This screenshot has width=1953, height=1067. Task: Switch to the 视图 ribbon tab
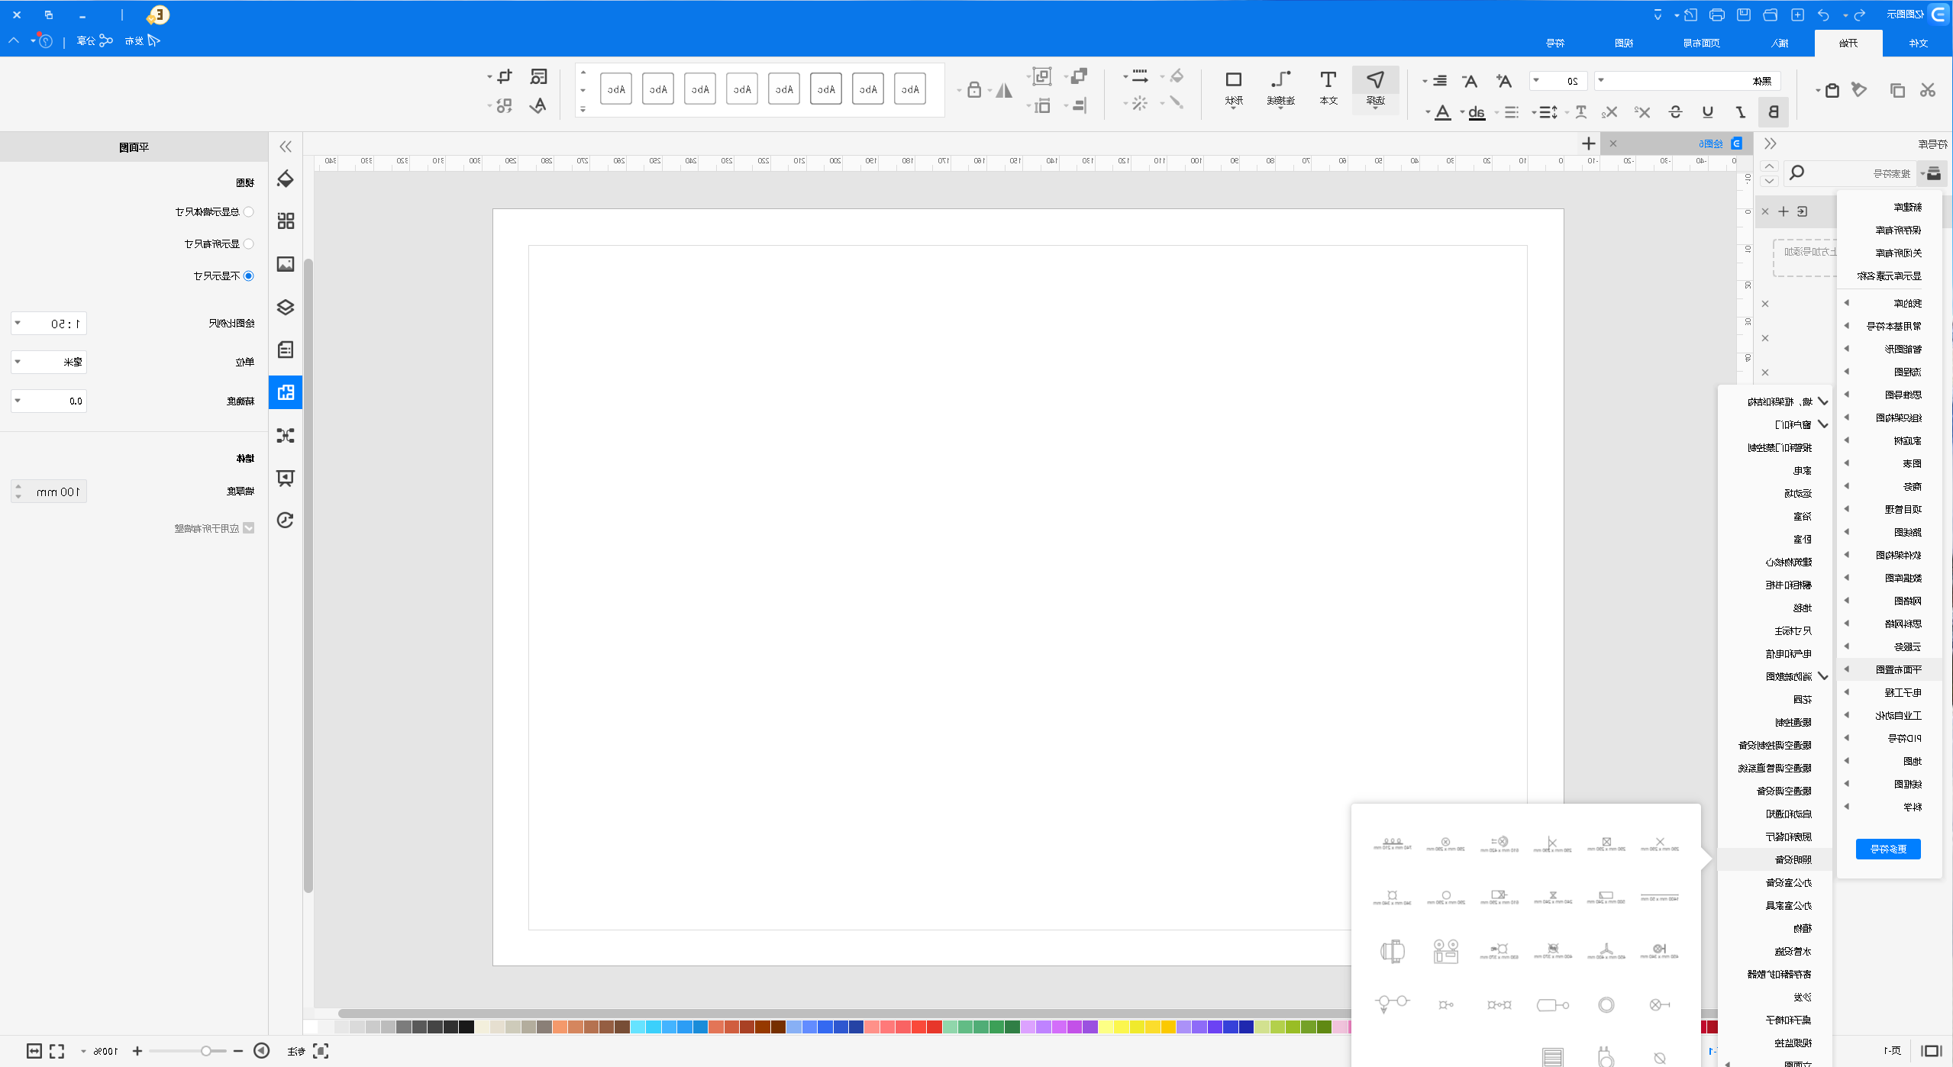pos(1624,43)
